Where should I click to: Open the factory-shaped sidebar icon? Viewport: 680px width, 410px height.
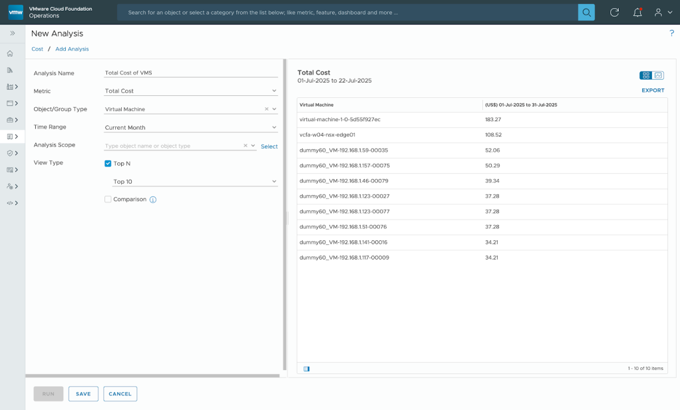pos(10,87)
